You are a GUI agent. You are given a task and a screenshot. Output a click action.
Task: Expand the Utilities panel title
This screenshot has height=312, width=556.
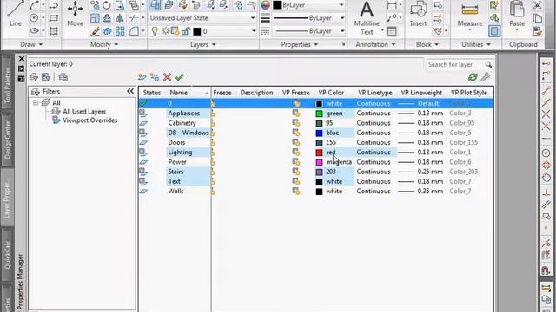coord(476,44)
